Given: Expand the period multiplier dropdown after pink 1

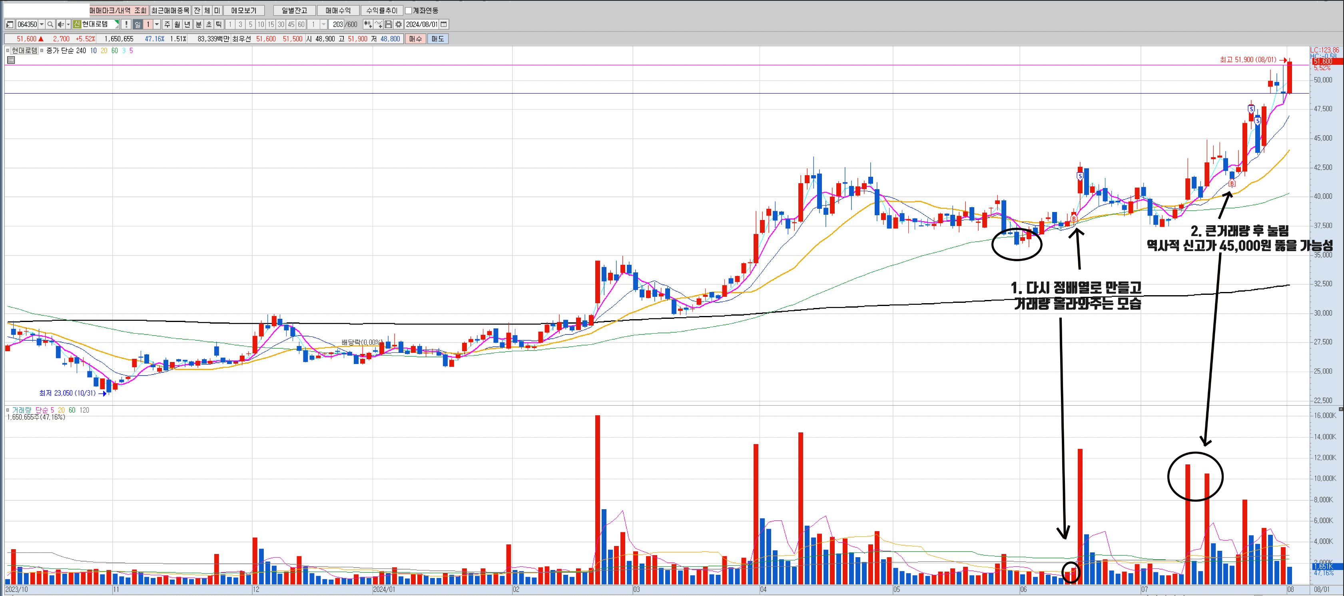Looking at the screenshot, I should pyautogui.click(x=157, y=24).
